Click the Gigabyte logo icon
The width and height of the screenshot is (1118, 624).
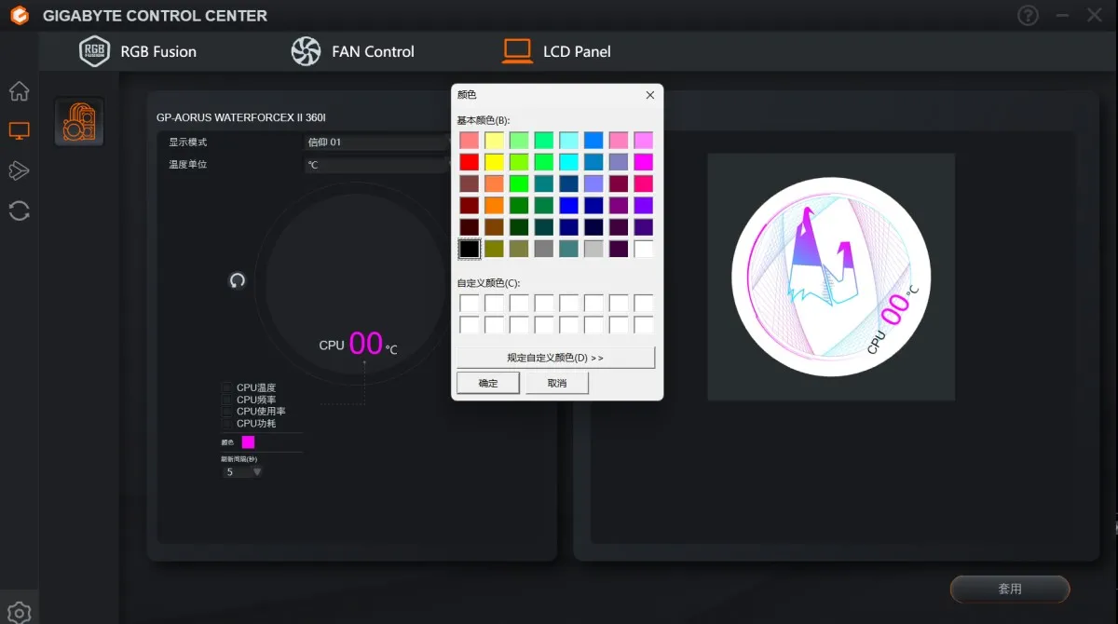point(19,16)
